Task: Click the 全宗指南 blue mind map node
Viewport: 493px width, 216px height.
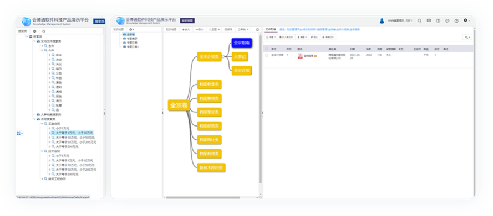Action: click(242, 43)
